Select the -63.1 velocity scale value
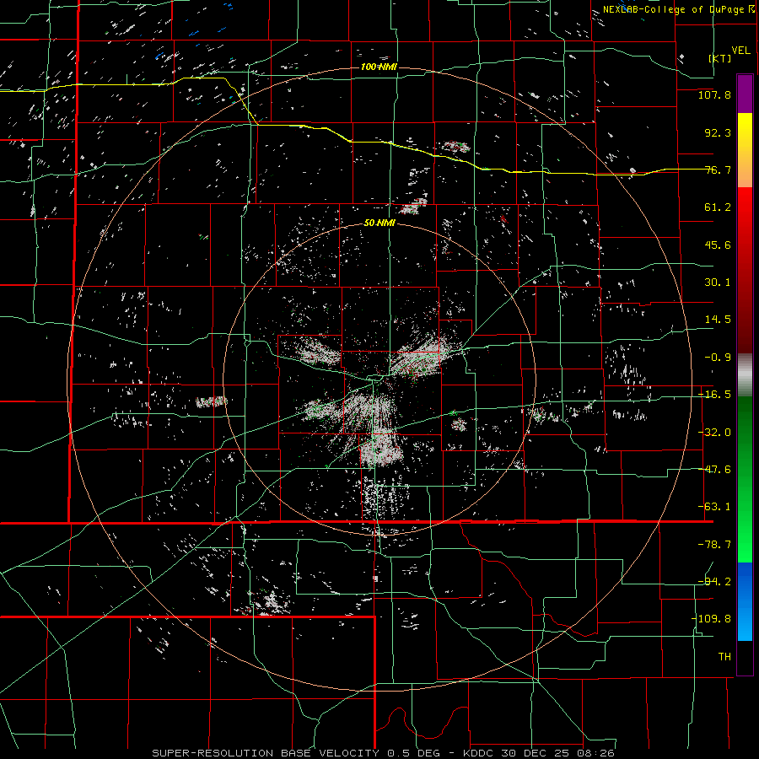759x759 pixels. point(714,507)
